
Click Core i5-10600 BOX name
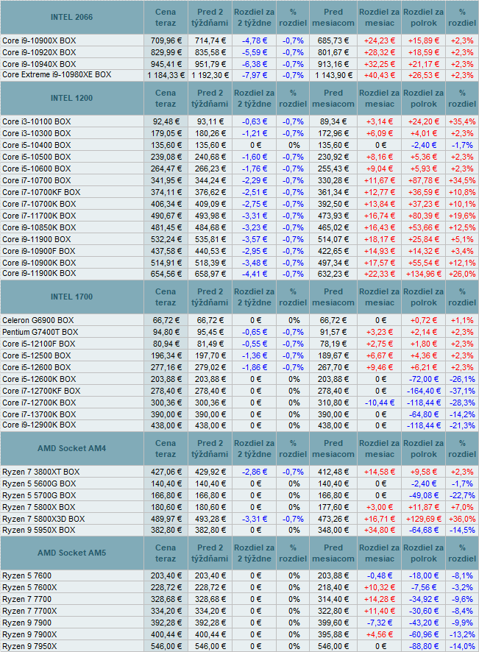[x=37, y=169]
